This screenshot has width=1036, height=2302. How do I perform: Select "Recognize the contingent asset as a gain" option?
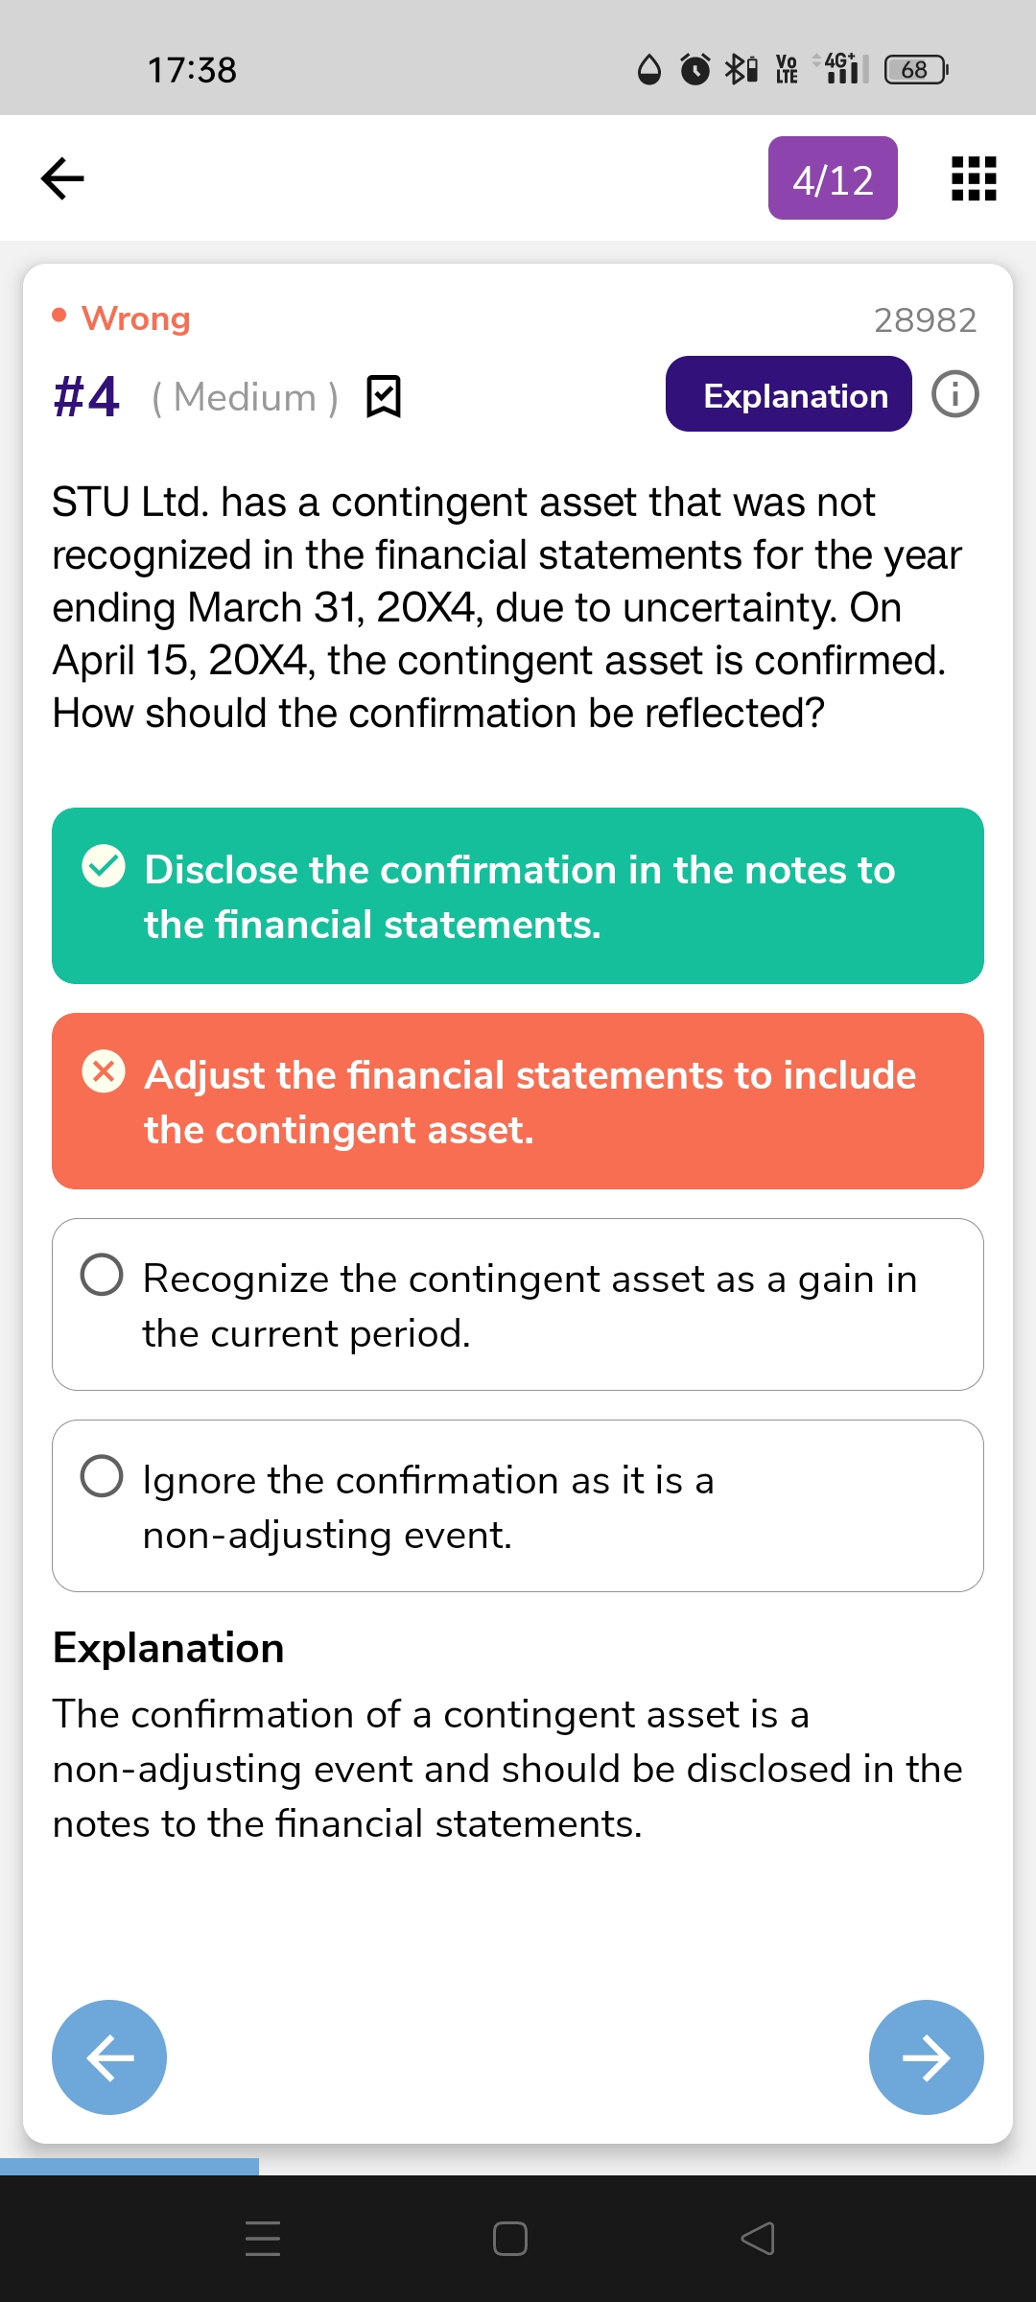[x=518, y=1304]
